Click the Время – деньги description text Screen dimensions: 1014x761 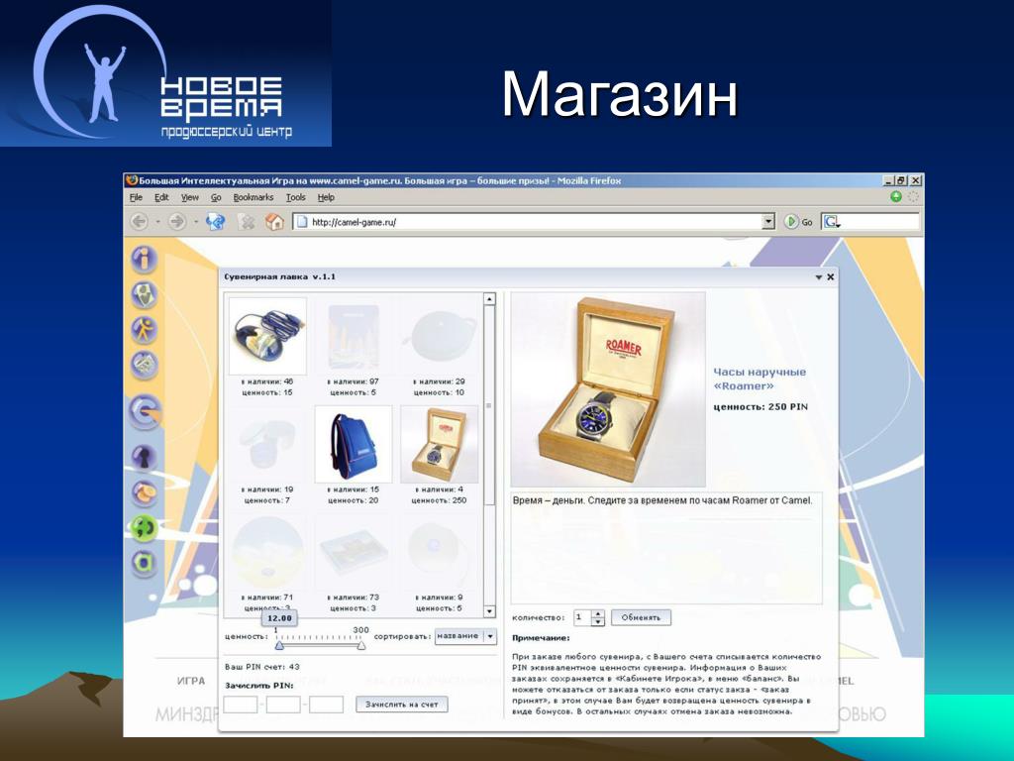coord(662,500)
